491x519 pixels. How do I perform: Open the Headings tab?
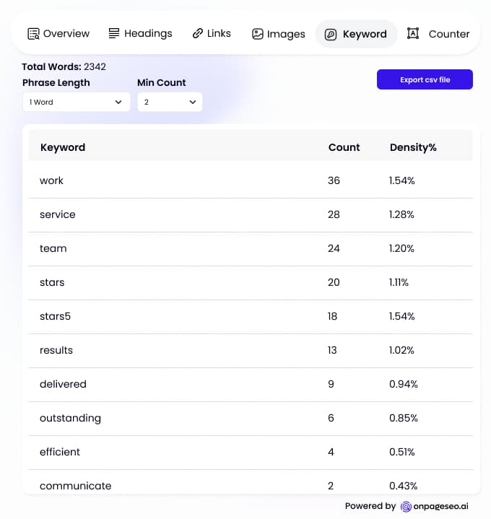tap(140, 33)
